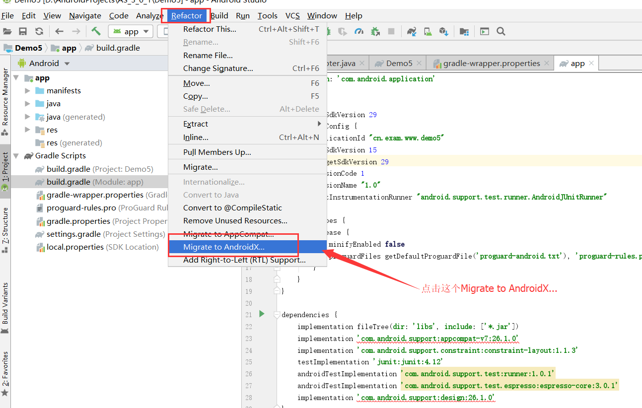Select res (generated) folder
Viewport: 642px width, 408px height.
click(x=69, y=143)
